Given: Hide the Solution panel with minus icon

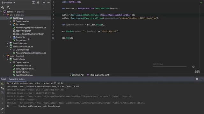Looking at the screenshot, I should [48, 3].
